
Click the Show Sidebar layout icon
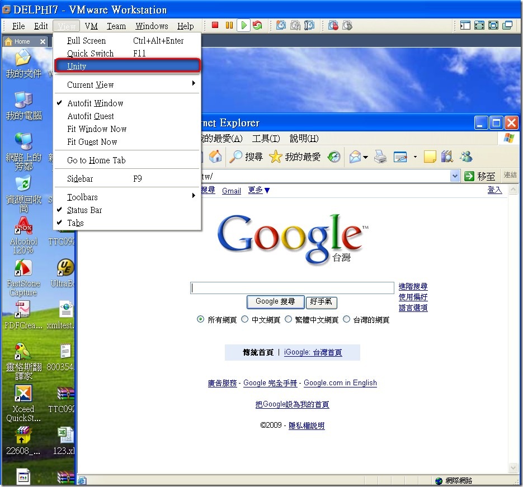465,25
